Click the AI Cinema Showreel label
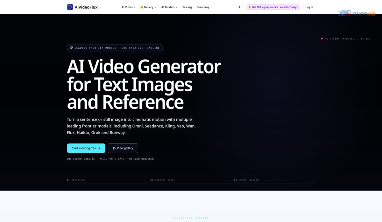The image size is (382, 222). point(339,39)
